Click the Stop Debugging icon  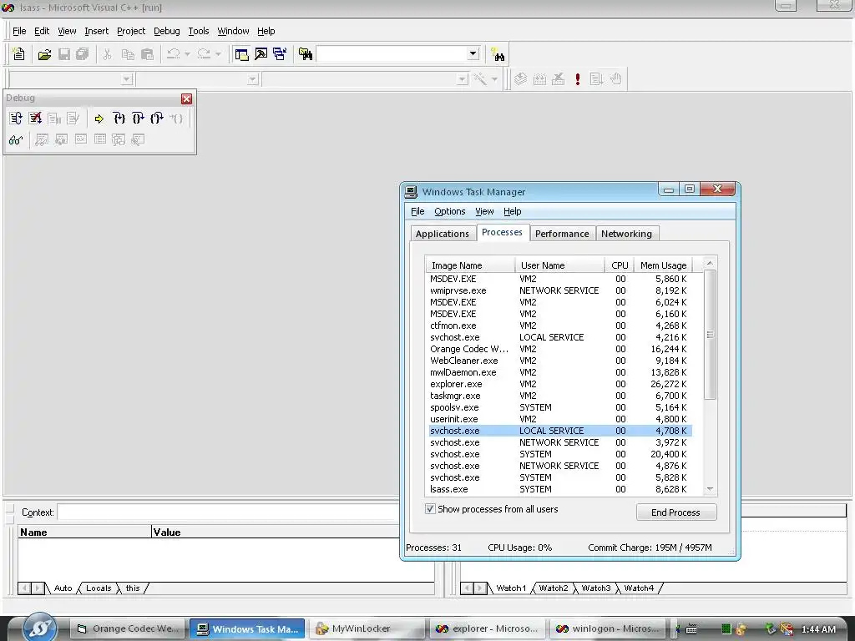(35, 119)
